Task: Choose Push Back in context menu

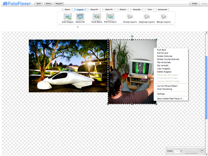Action: pyautogui.click(x=161, y=50)
